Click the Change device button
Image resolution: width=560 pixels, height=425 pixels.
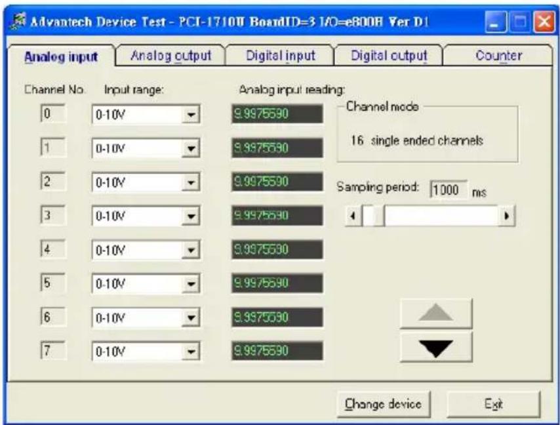(383, 404)
